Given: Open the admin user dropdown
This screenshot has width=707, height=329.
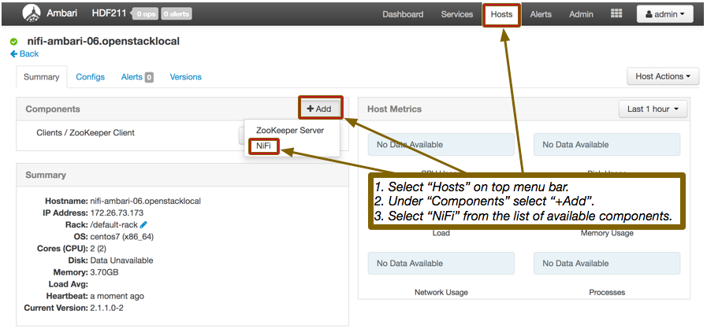Looking at the screenshot, I should tap(664, 14).
